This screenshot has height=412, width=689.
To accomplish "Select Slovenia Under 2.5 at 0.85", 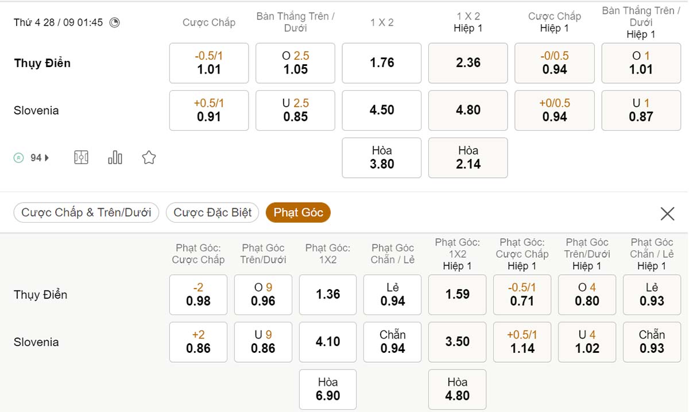I will (295, 110).
